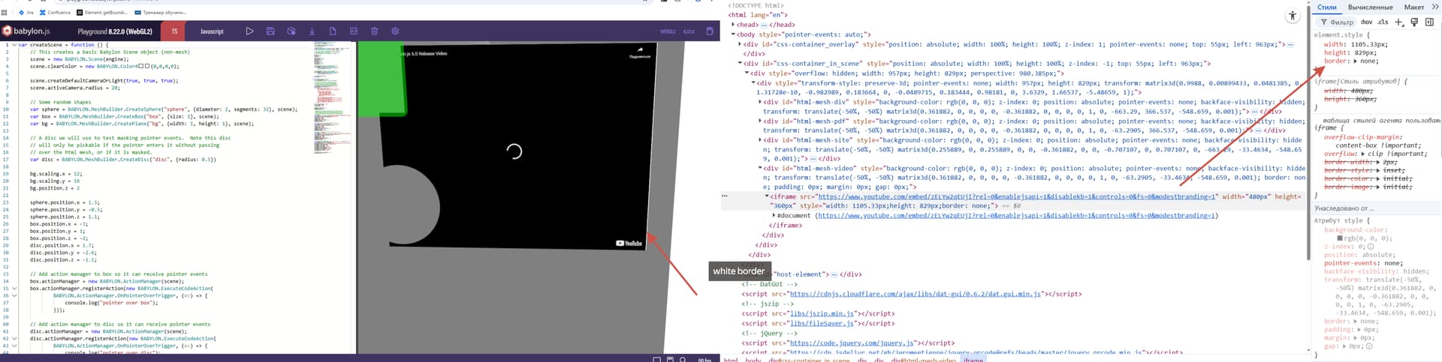1442x362 pixels.
Task: Switch to TS language
Action: pyautogui.click(x=174, y=31)
